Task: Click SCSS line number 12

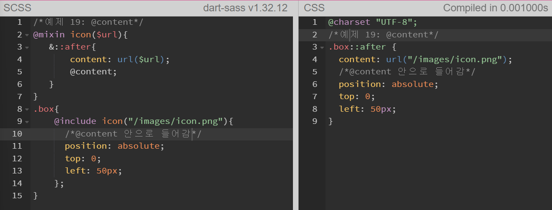Action: click(17, 158)
